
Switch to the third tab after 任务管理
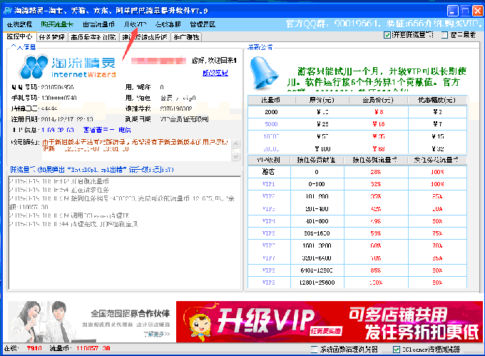pos(93,37)
